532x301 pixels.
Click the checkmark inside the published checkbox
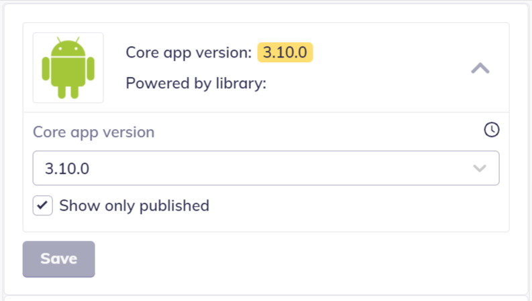pos(43,205)
